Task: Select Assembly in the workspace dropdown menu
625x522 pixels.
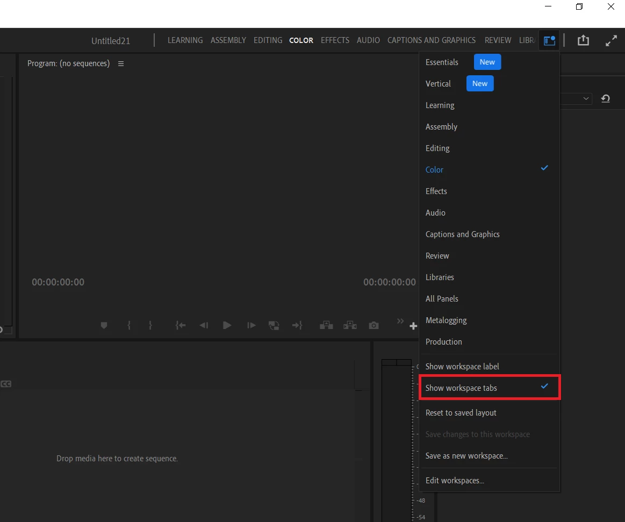Action: tap(489, 127)
